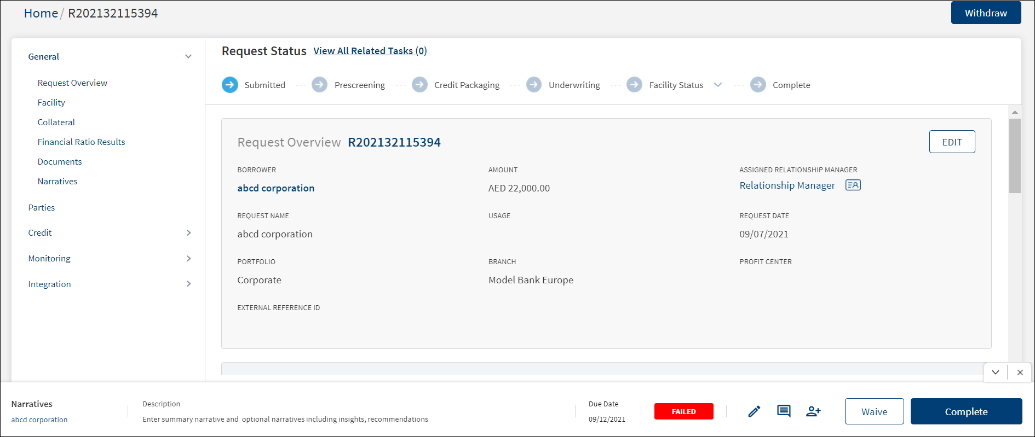Viewport: 1035px width, 437px height.
Task: Click the Prescreening stage arrow icon
Action: point(320,85)
